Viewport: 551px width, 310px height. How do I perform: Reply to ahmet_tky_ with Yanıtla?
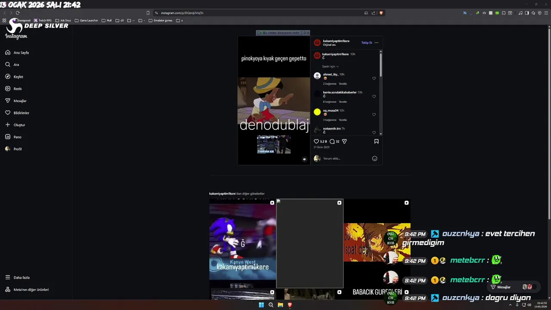pyautogui.click(x=343, y=84)
